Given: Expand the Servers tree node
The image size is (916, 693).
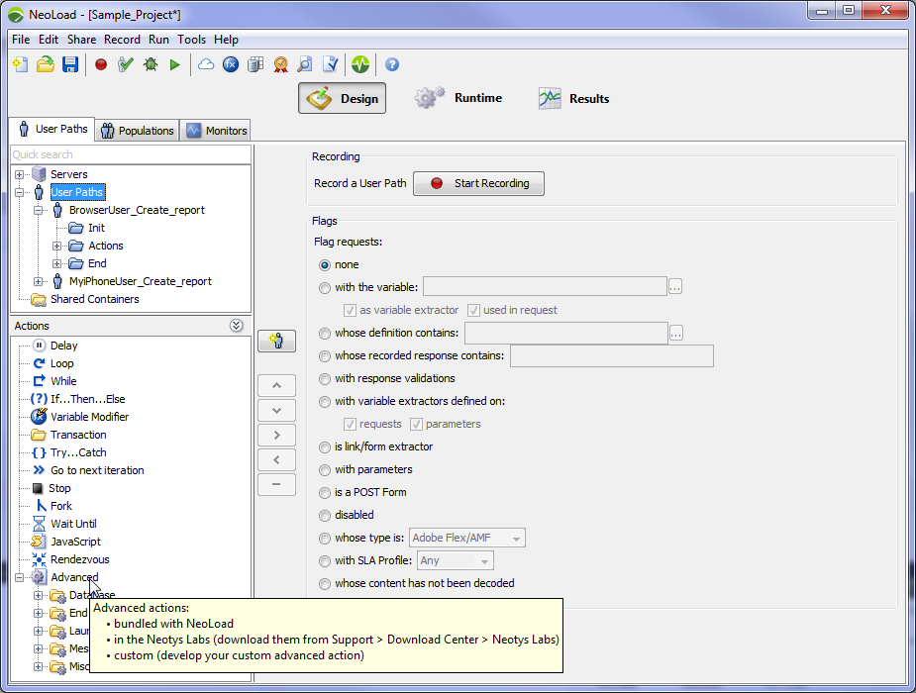Looking at the screenshot, I should point(20,174).
